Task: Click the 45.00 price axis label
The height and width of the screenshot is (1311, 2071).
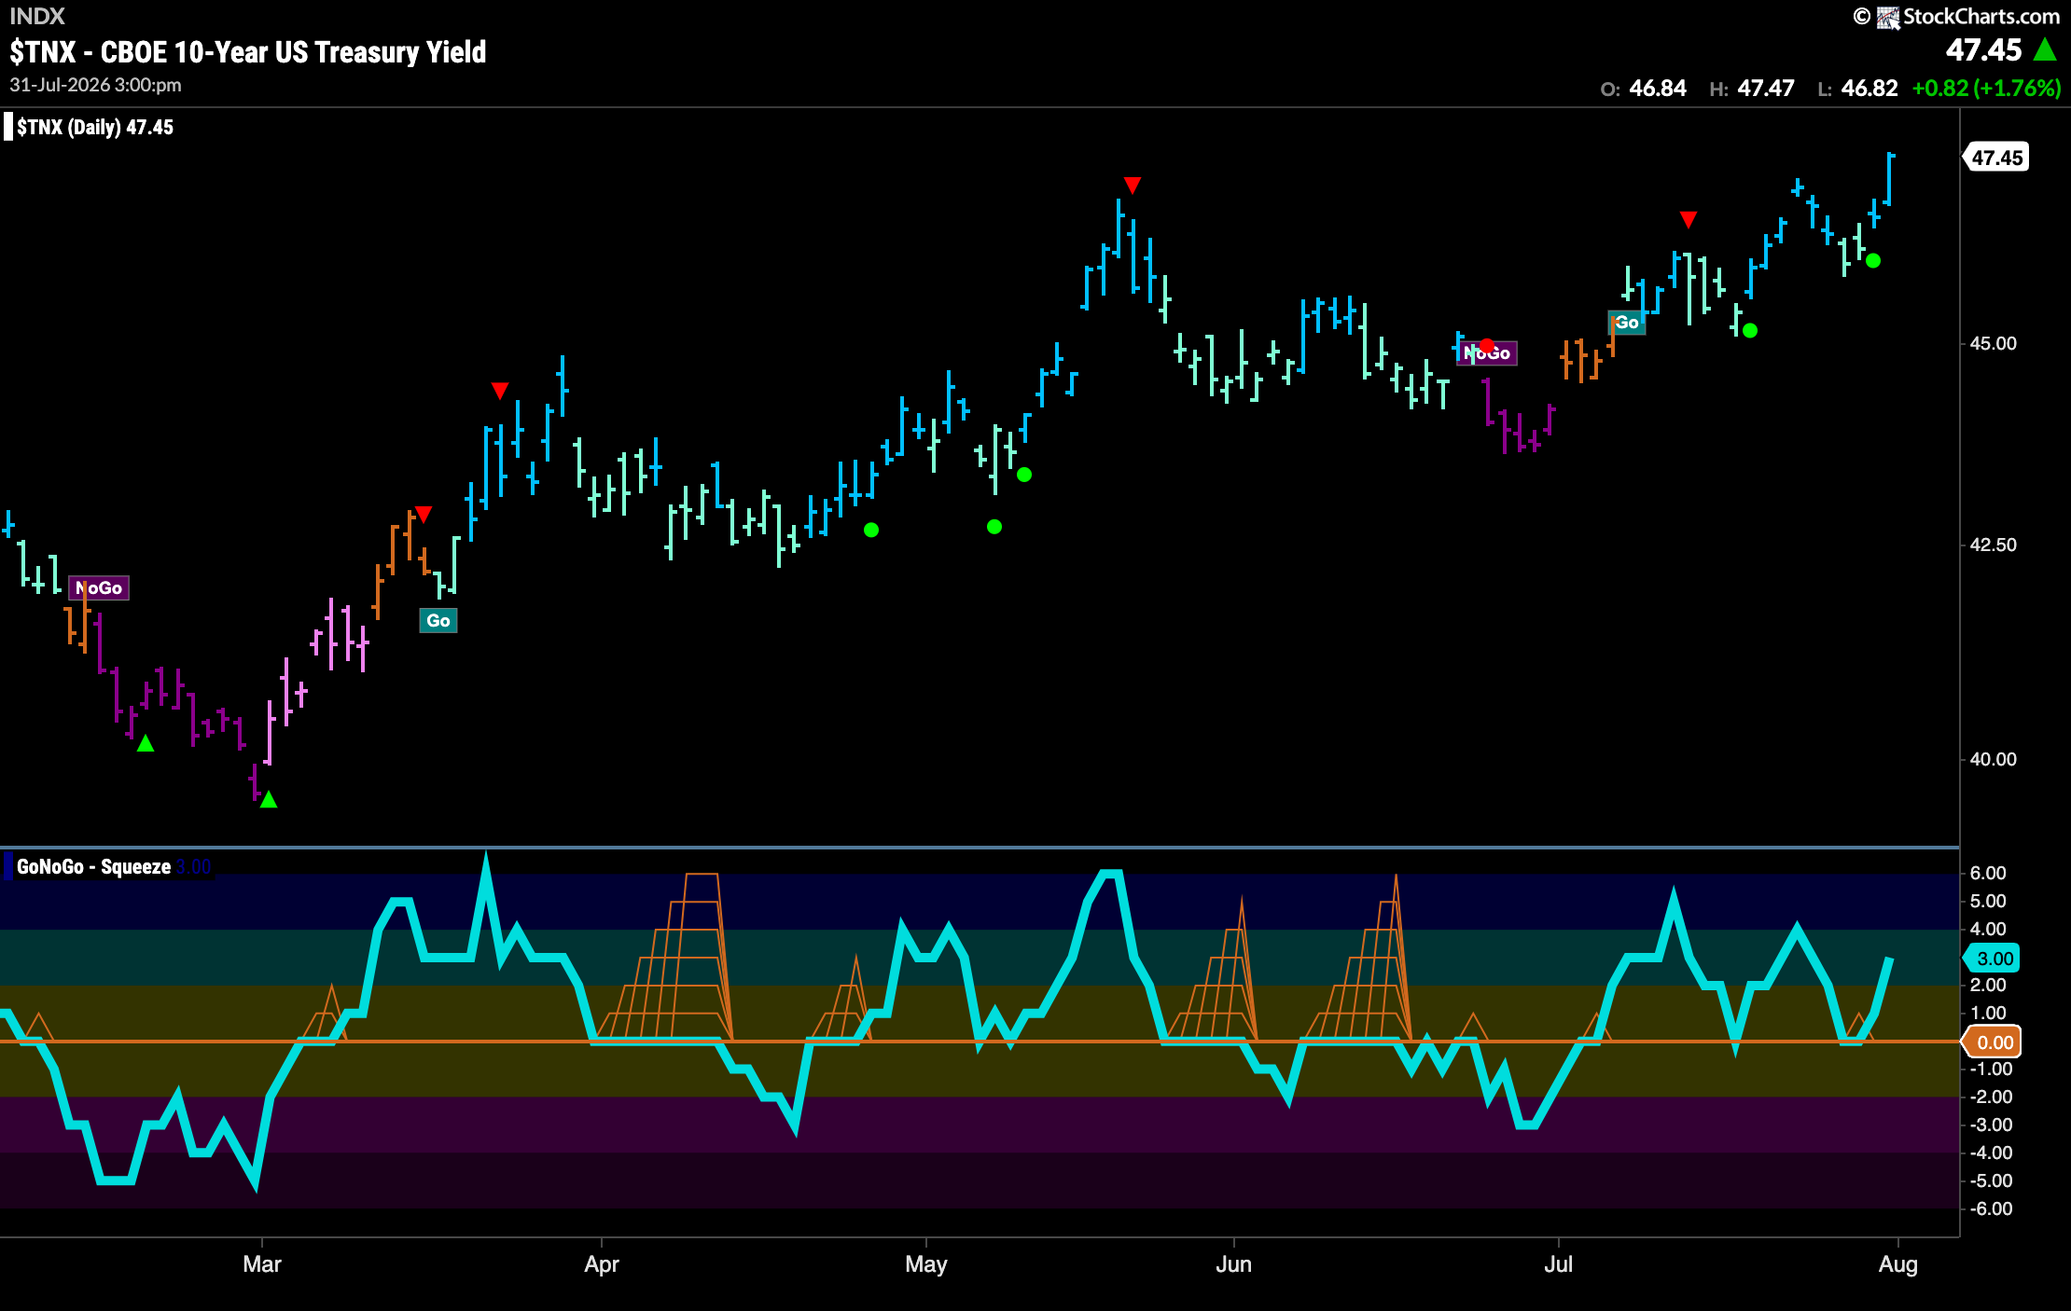Action: [x=1993, y=343]
